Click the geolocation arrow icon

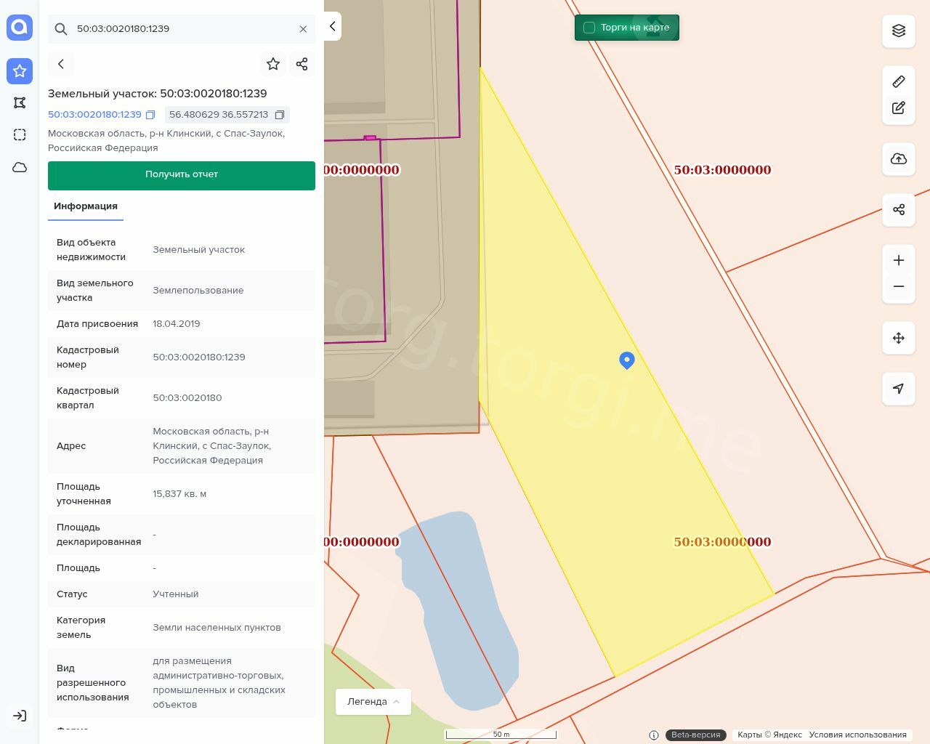click(898, 389)
